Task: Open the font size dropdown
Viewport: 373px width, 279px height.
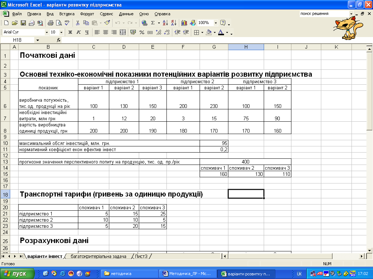Action: pyautogui.click(x=61, y=32)
